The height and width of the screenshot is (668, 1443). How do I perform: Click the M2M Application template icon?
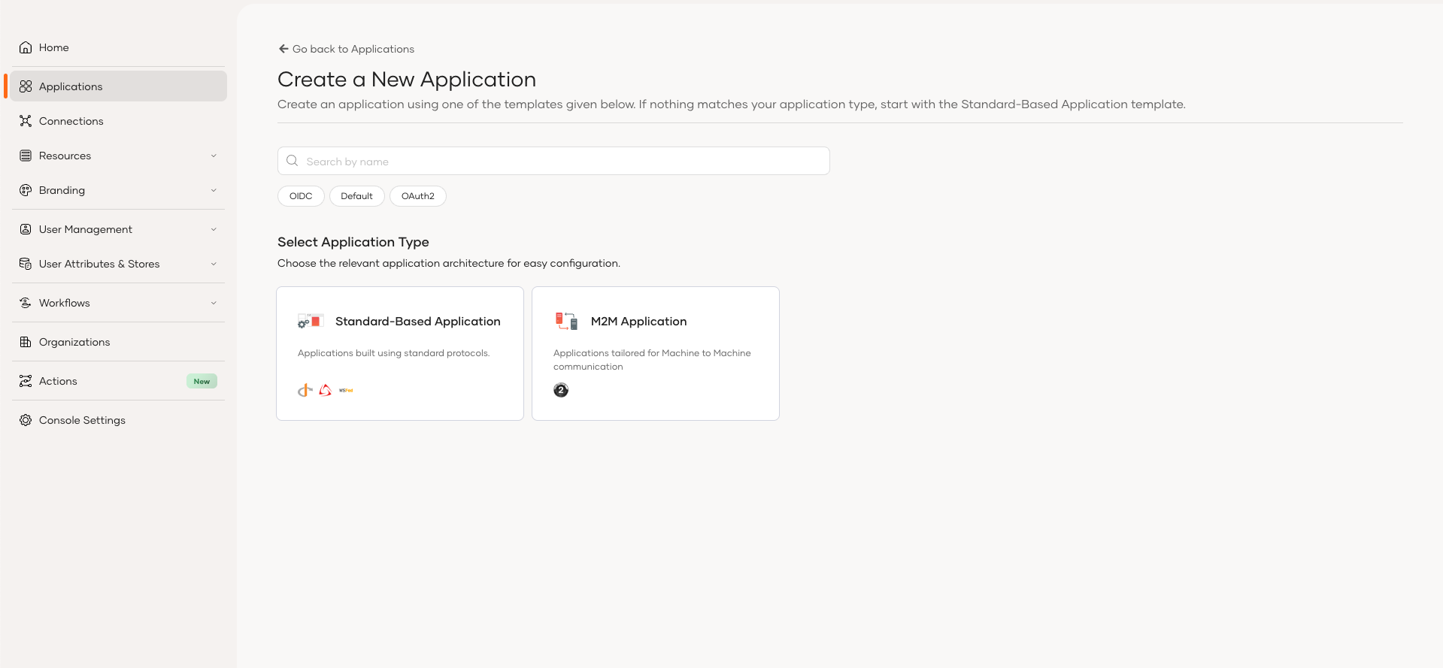tap(566, 322)
